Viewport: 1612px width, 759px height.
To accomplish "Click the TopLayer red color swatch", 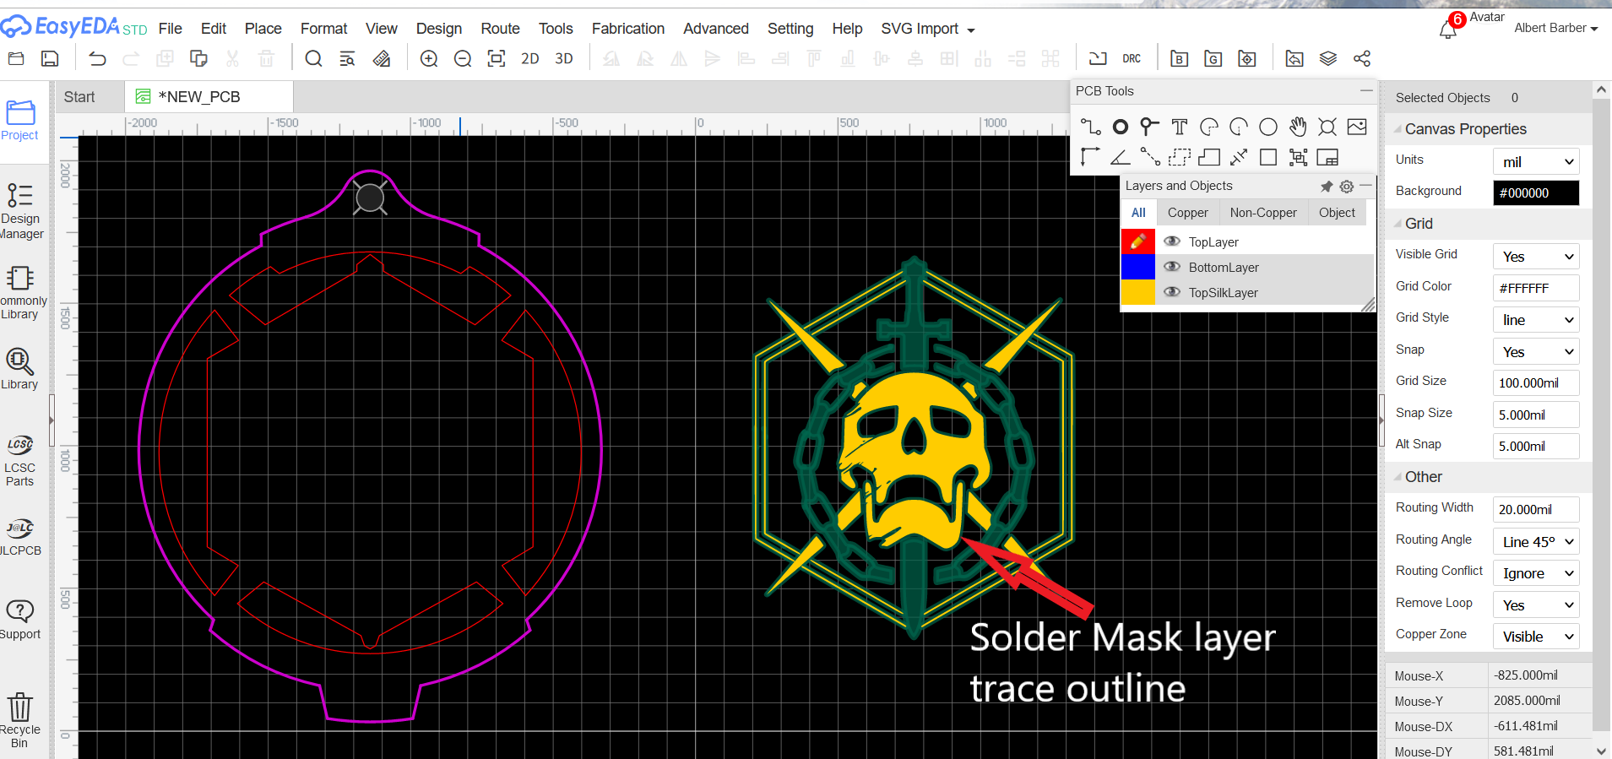I will point(1137,241).
